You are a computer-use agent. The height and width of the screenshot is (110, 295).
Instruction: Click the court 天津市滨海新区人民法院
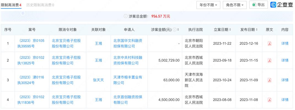pos(194,80)
